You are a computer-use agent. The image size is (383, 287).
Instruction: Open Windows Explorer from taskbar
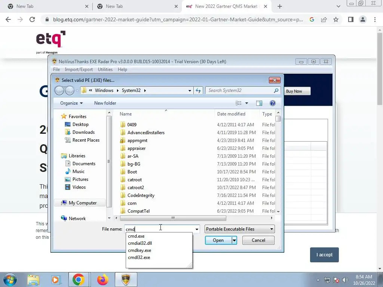click(x=33, y=280)
